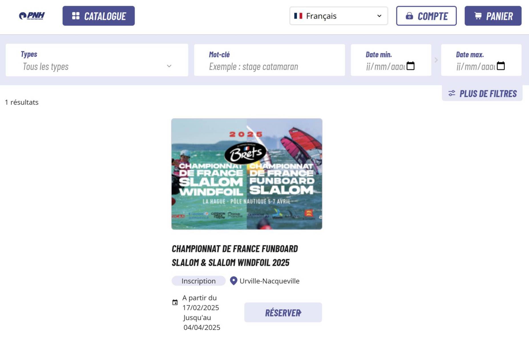Screen dimensions: 529x342
Task: Click the PNH logo
Action: (32, 16)
